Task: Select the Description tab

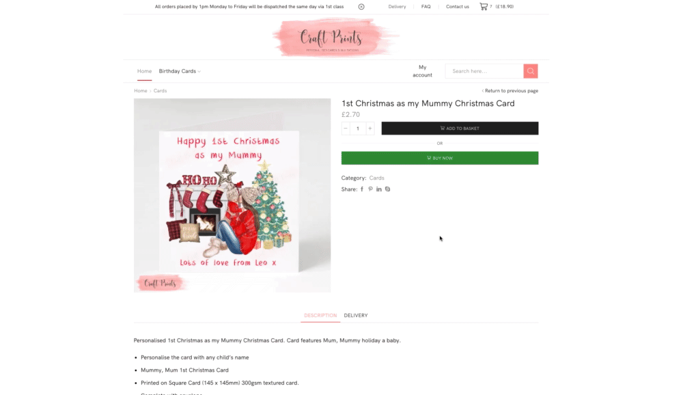Action: [x=320, y=315]
